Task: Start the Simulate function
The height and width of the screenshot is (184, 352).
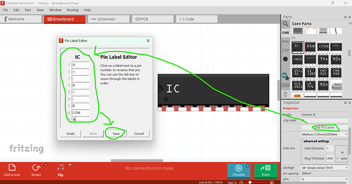Action: click(x=239, y=171)
